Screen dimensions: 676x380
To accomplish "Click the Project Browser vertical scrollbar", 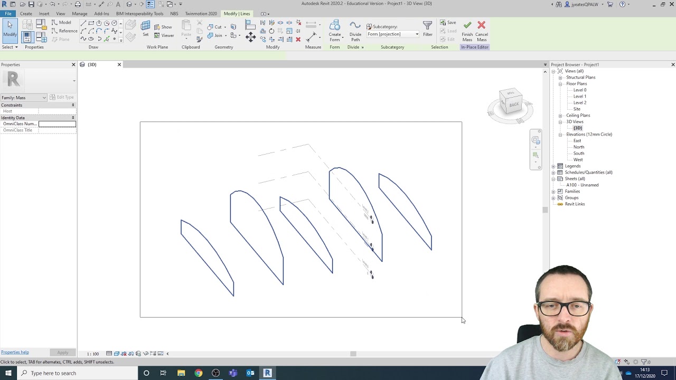I will 545,210.
